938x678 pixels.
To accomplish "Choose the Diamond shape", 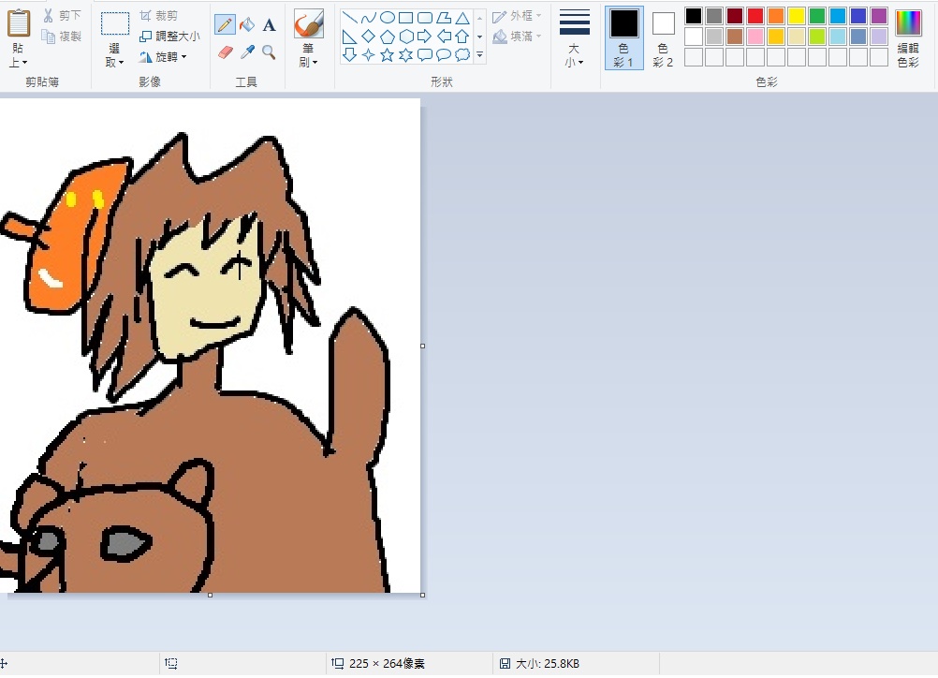I will point(369,37).
